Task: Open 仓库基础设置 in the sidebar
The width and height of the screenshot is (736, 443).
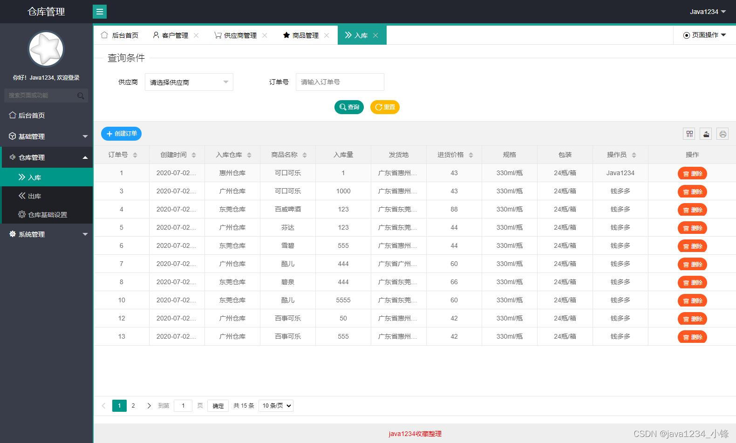Action: (x=47, y=215)
